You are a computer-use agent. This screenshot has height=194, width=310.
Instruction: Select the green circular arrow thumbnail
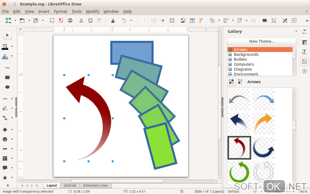[x=239, y=172]
